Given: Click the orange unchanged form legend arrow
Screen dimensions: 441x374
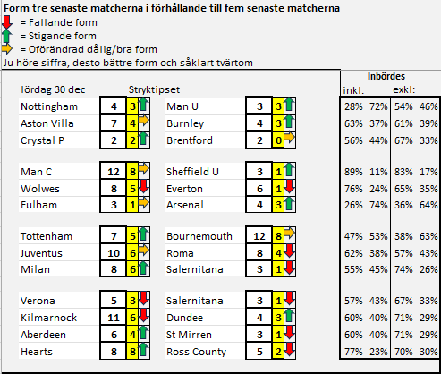Looking at the screenshot, I should click(6, 49).
